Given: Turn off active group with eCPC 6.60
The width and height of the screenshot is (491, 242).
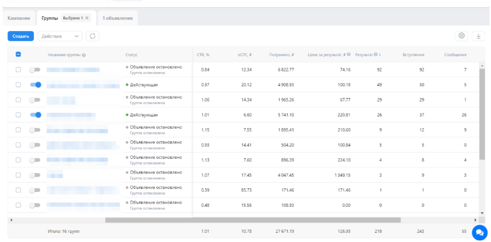Looking at the screenshot, I should click(35, 115).
